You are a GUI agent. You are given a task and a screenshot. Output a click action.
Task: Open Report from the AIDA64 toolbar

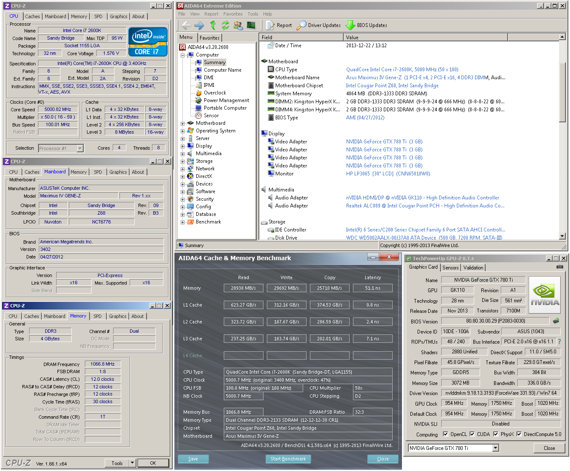click(279, 25)
